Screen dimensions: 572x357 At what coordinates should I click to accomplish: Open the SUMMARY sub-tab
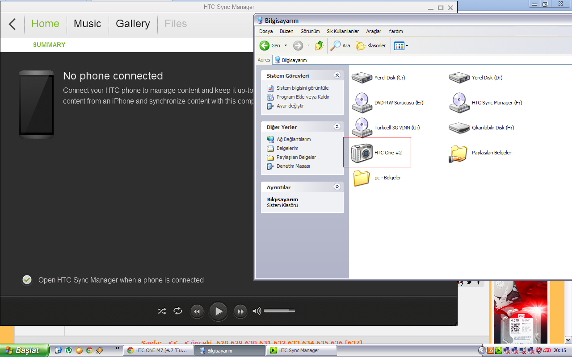point(49,45)
